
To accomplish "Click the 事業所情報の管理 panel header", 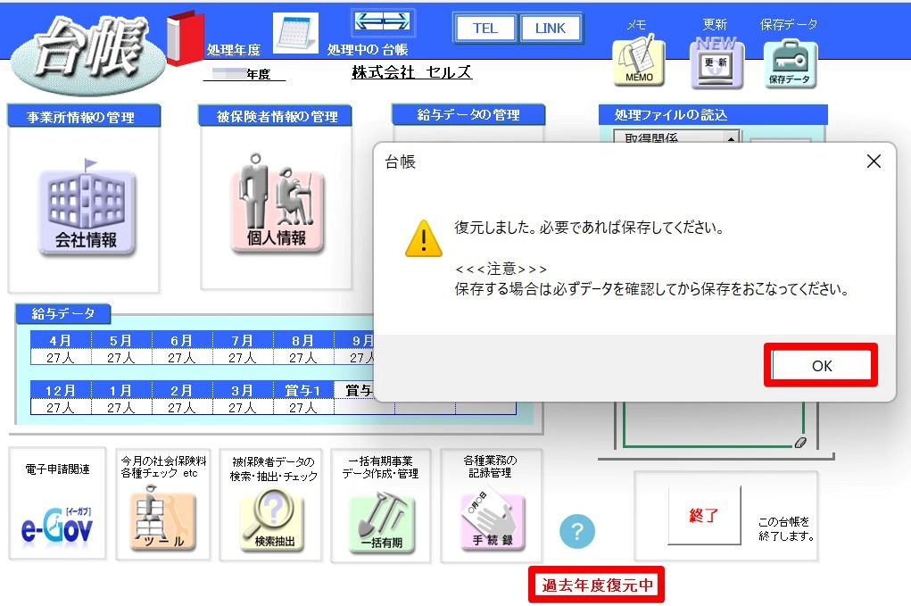I will pyautogui.click(x=84, y=116).
